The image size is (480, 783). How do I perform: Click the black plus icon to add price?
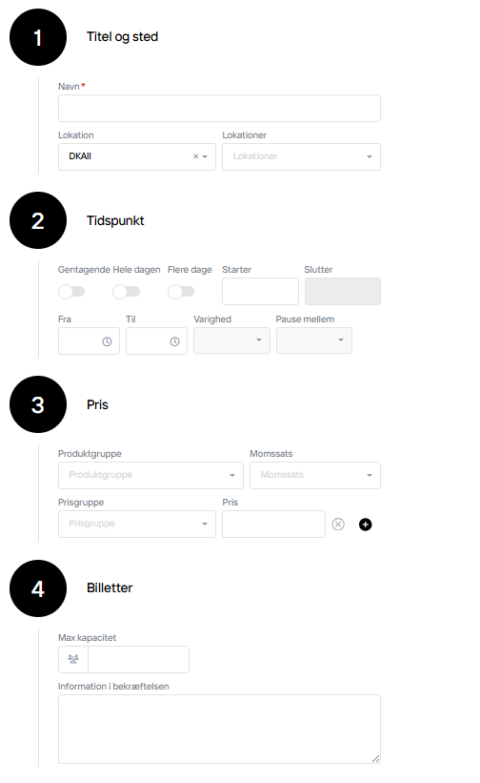coord(366,525)
